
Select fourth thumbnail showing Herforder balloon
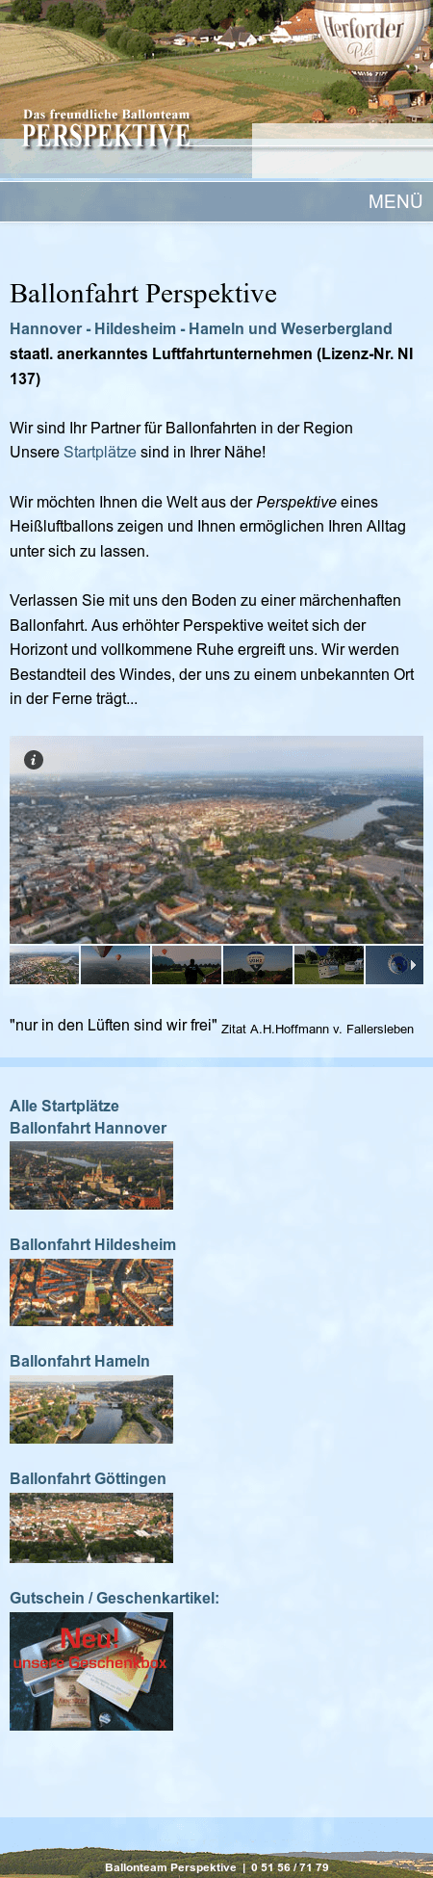(x=258, y=965)
